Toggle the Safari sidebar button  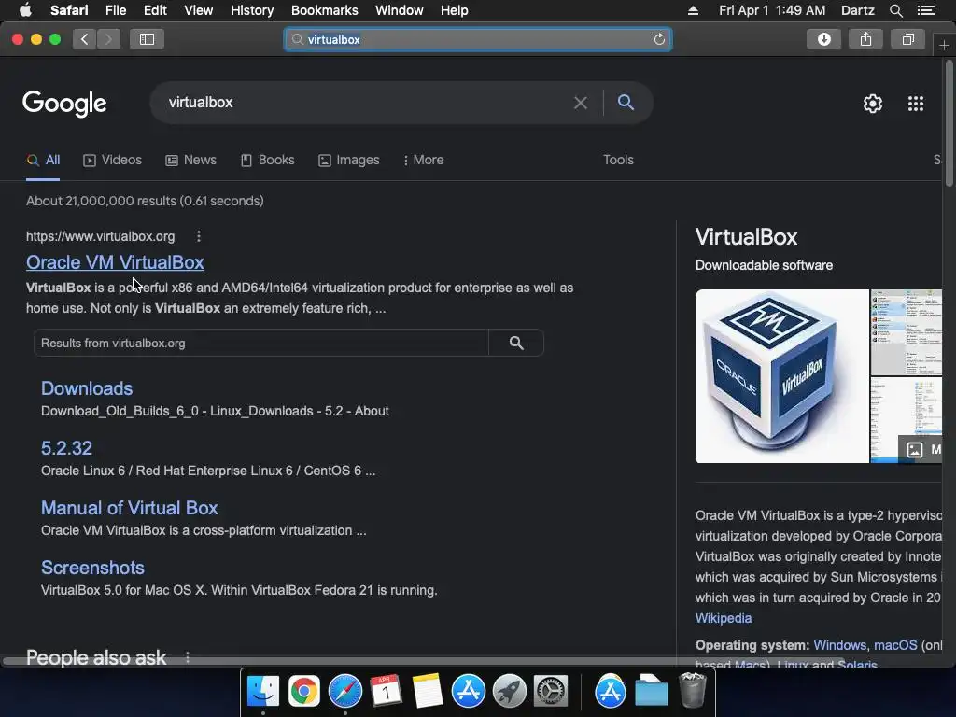tap(147, 39)
